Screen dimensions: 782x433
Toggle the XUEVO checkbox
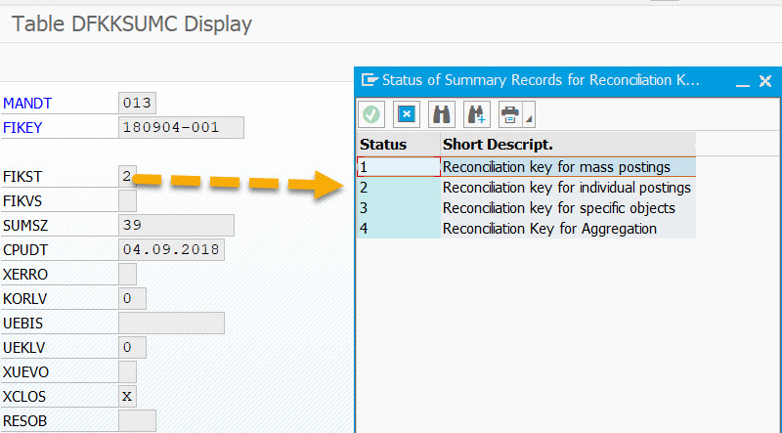point(127,371)
